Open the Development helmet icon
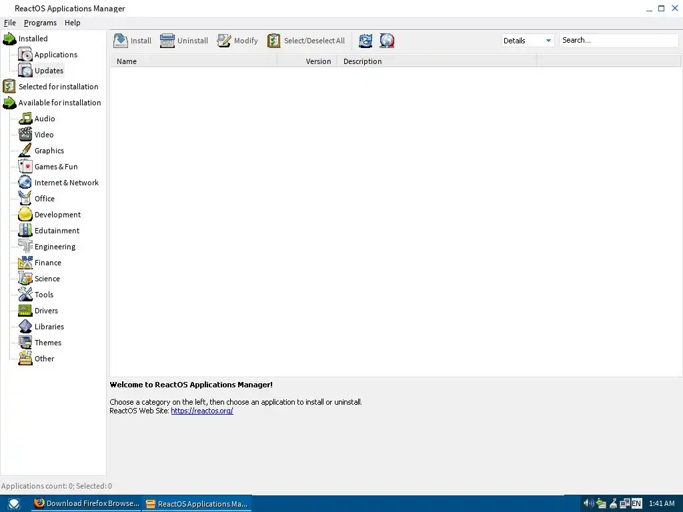The image size is (683, 512). coord(25,215)
